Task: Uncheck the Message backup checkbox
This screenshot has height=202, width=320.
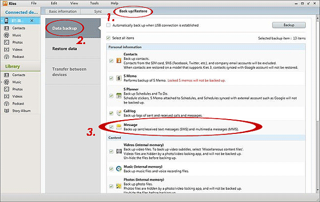Action: point(111,127)
